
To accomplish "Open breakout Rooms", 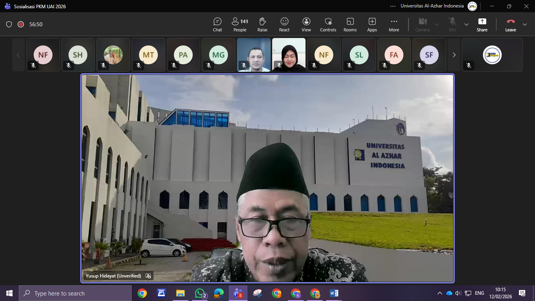I will click(350, 24).
